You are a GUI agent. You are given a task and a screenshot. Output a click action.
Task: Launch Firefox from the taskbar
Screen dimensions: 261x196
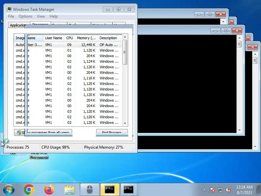(x=49, y=190)
